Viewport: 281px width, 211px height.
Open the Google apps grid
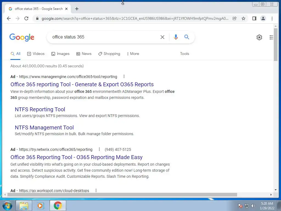tap(271, 37)
